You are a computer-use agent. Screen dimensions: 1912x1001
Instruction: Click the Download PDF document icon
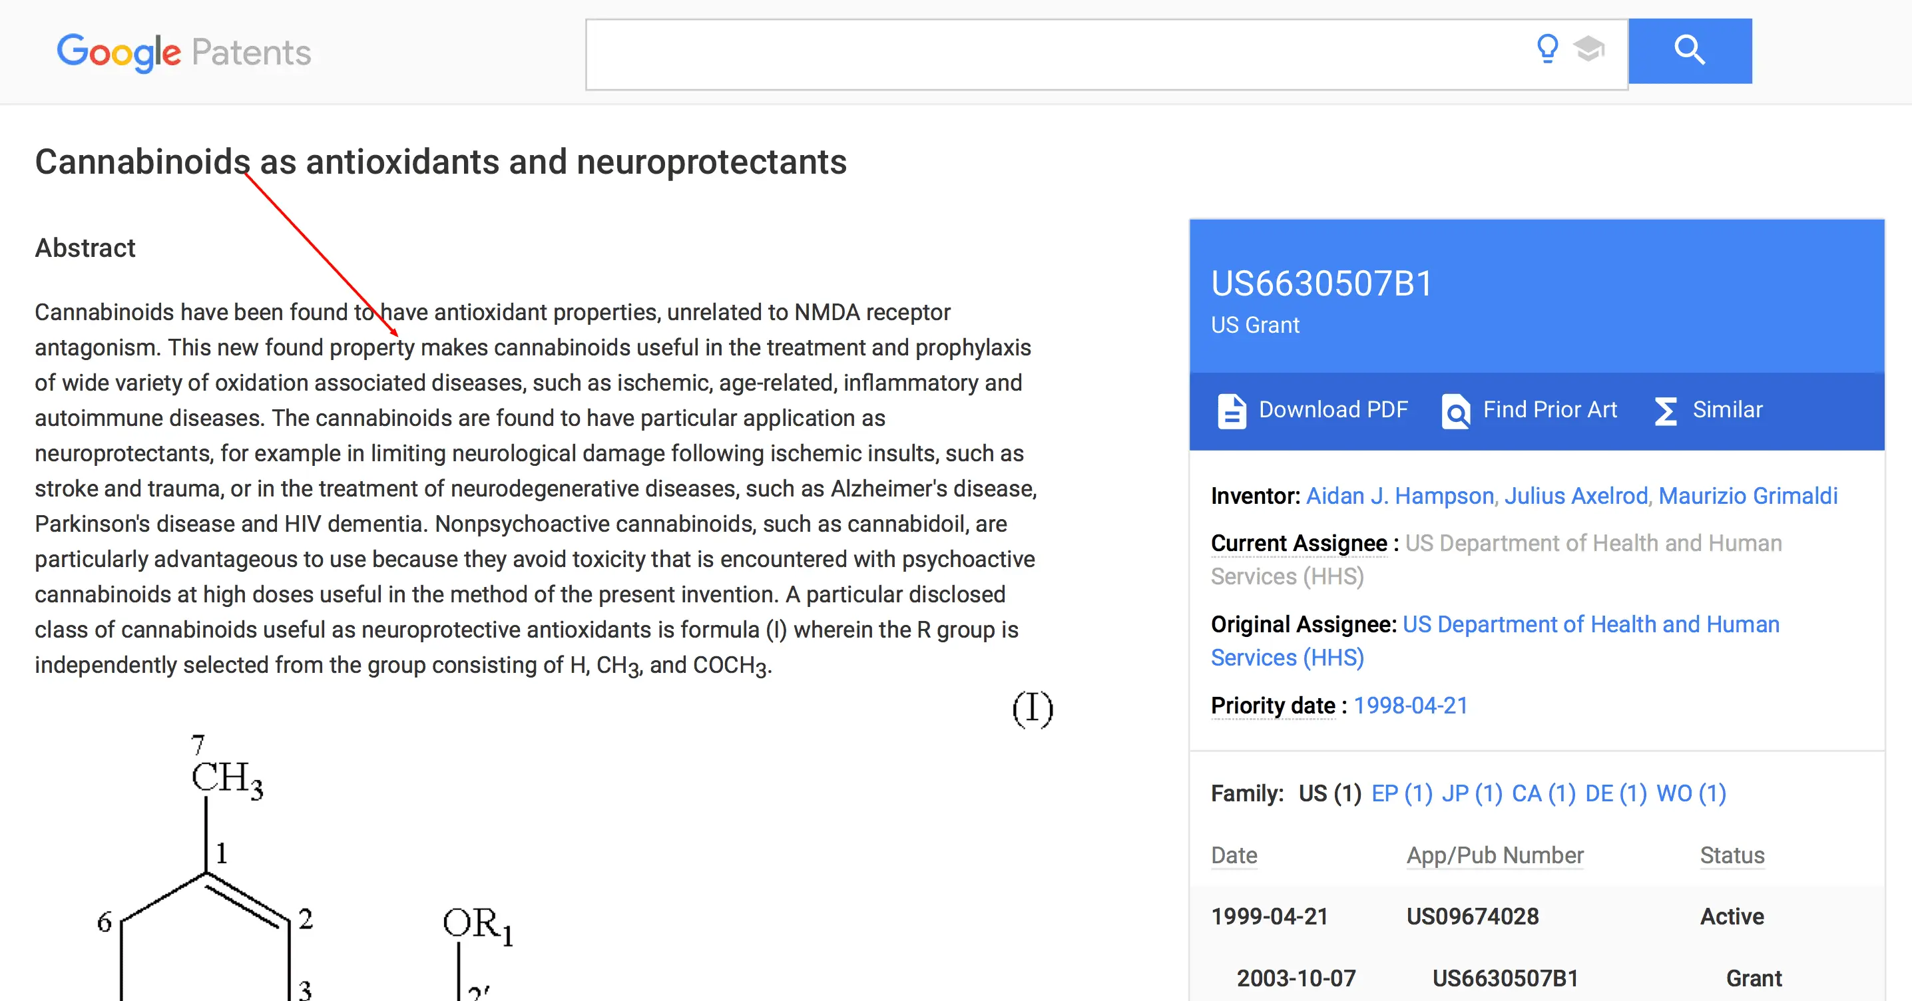[x=1232, y=411]
